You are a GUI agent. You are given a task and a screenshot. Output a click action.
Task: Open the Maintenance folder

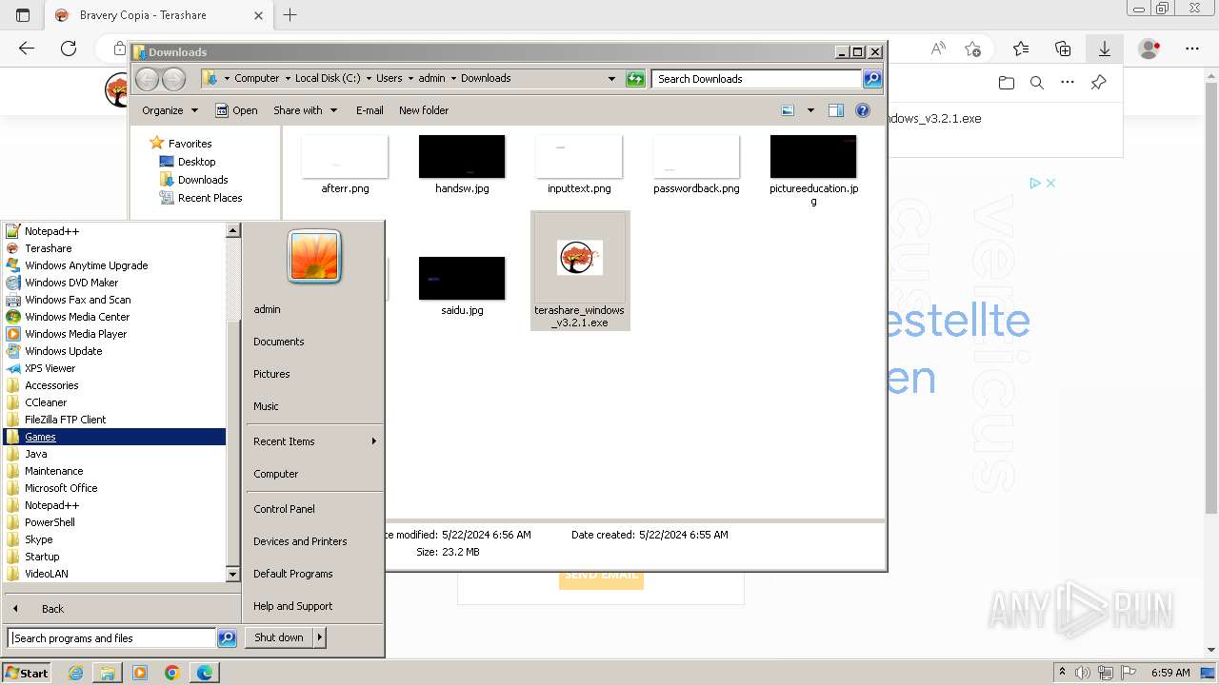point(53,471)
